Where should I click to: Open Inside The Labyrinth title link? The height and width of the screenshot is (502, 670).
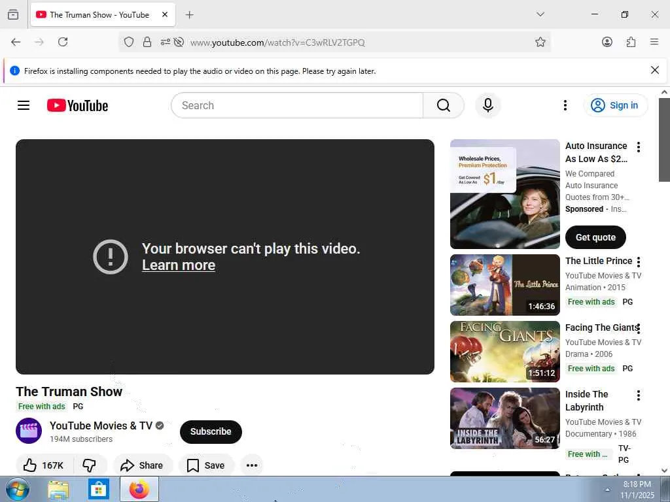(586, 401)
